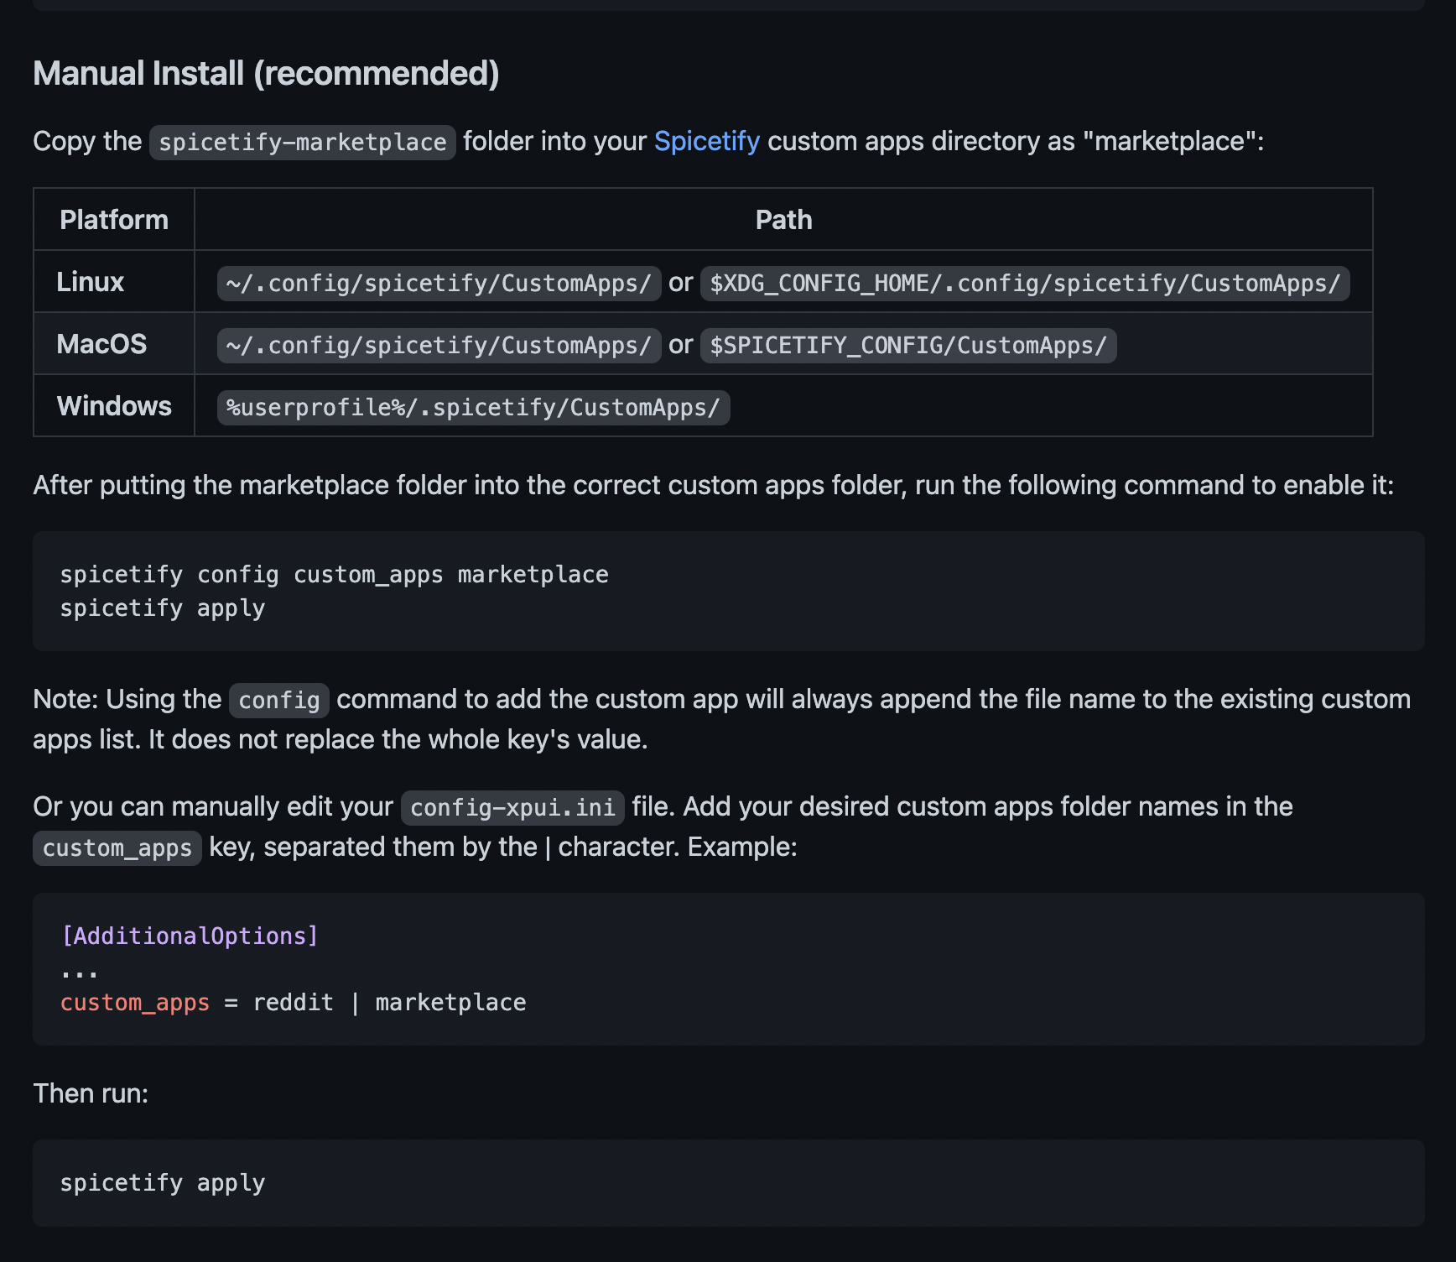Select the Windows row label
The width and height of the screenshot is (1456, 1262).
click(113, 405)
